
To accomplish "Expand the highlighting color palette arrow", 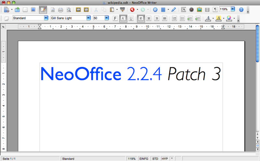I will tap(224, 18).
